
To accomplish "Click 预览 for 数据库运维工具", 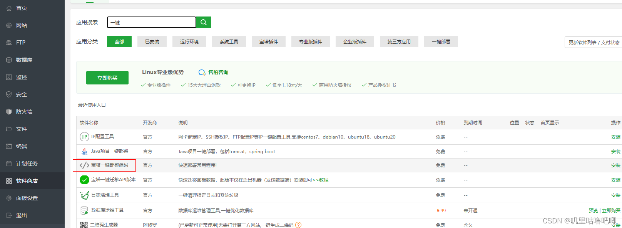I will (594, 211).
